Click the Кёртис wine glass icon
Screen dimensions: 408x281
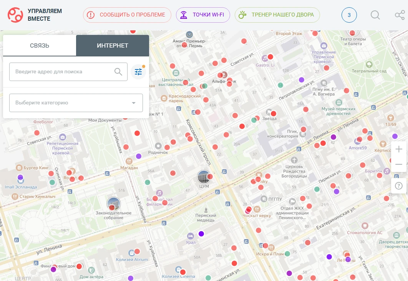click(383, 144)
